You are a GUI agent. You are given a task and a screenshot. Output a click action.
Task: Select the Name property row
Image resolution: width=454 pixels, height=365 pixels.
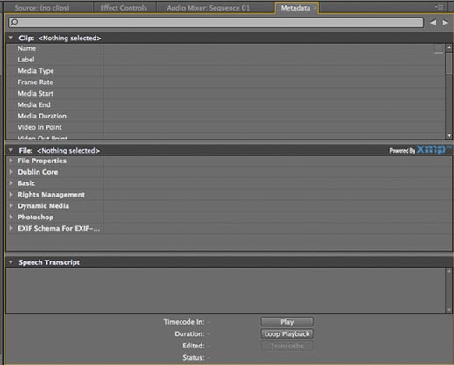(x=225, y=48)
